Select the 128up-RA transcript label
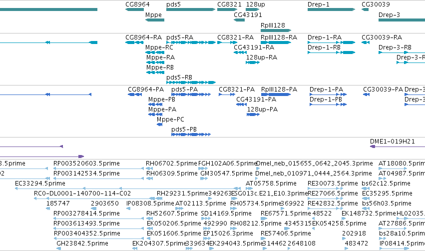 point(262,57)
